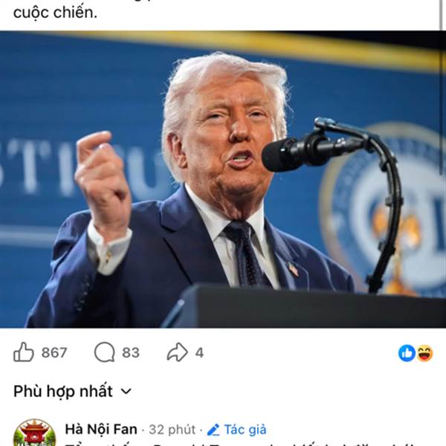Open Hà Nội Fan commenter name

pos(101,429)
